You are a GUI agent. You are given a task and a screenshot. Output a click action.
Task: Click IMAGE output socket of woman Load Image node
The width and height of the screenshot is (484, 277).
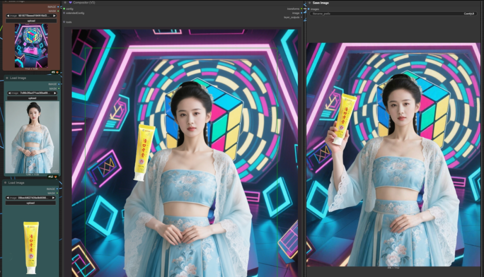tap(59, 84)
